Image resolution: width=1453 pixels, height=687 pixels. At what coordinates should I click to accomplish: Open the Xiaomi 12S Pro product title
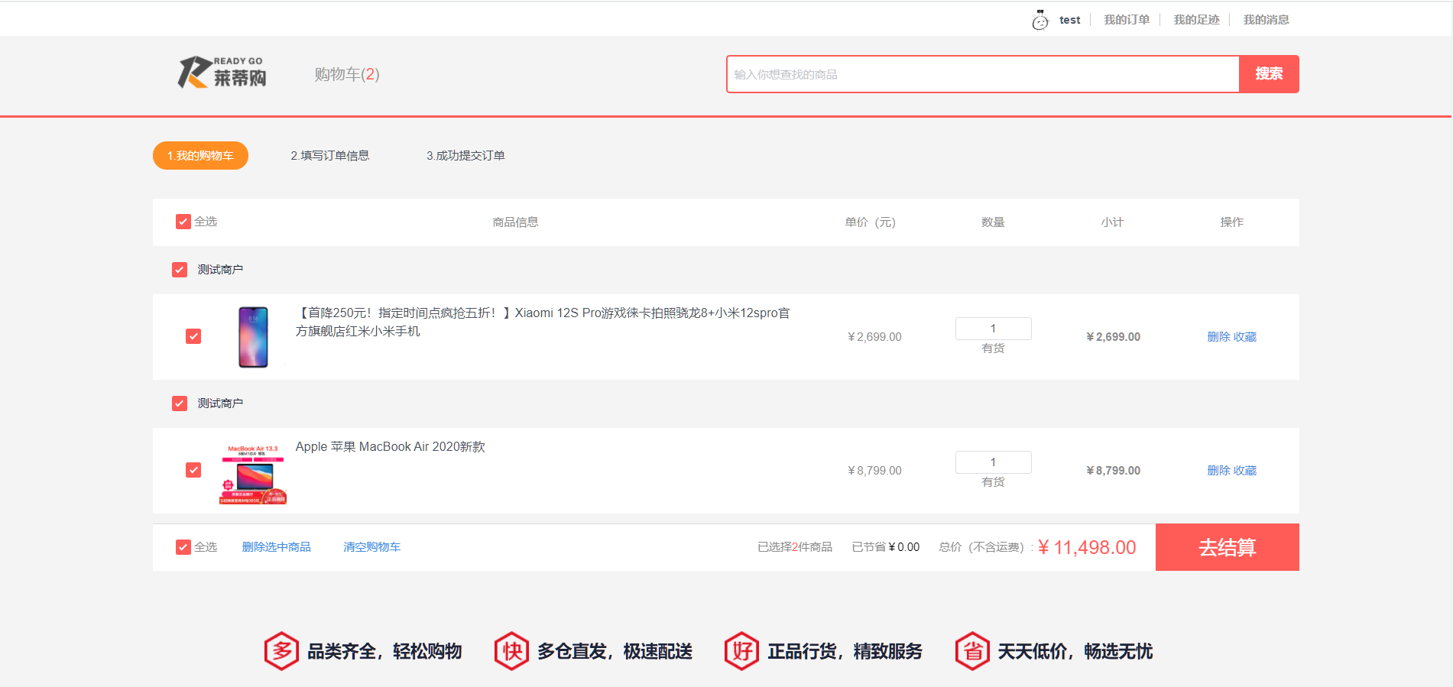pos(543,322)
